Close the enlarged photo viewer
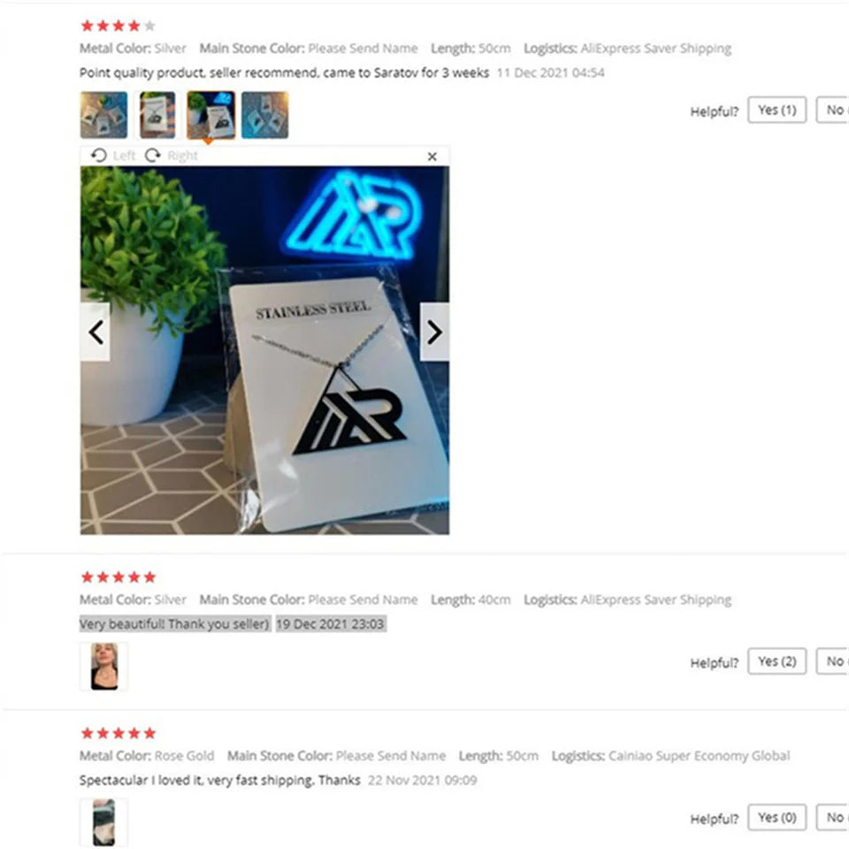The width and height of the screenshot is (849, 849). pos(432,157)
